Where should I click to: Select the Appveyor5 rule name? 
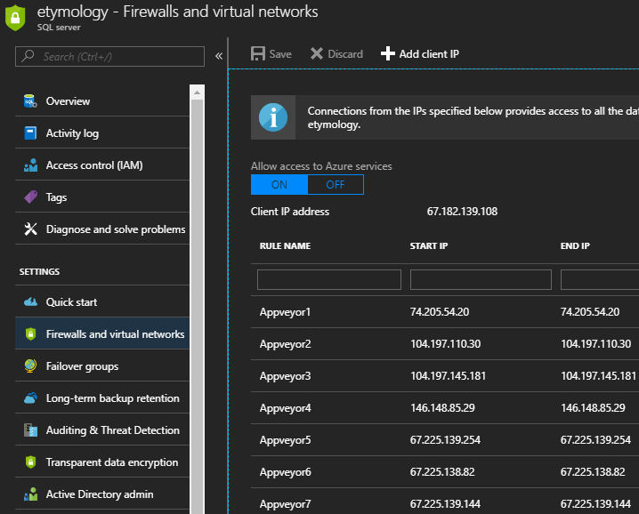coord(286,440)
